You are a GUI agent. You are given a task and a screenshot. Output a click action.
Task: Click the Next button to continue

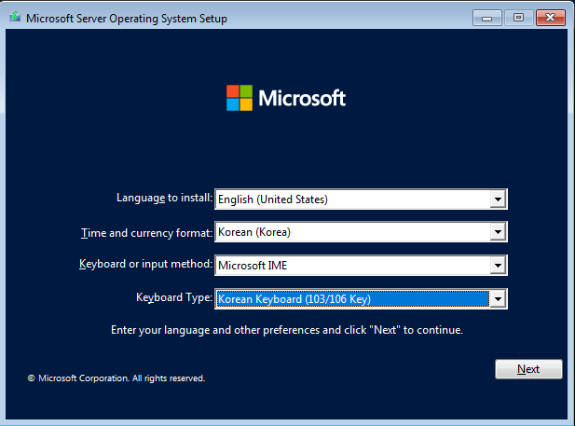pos(528,369)
